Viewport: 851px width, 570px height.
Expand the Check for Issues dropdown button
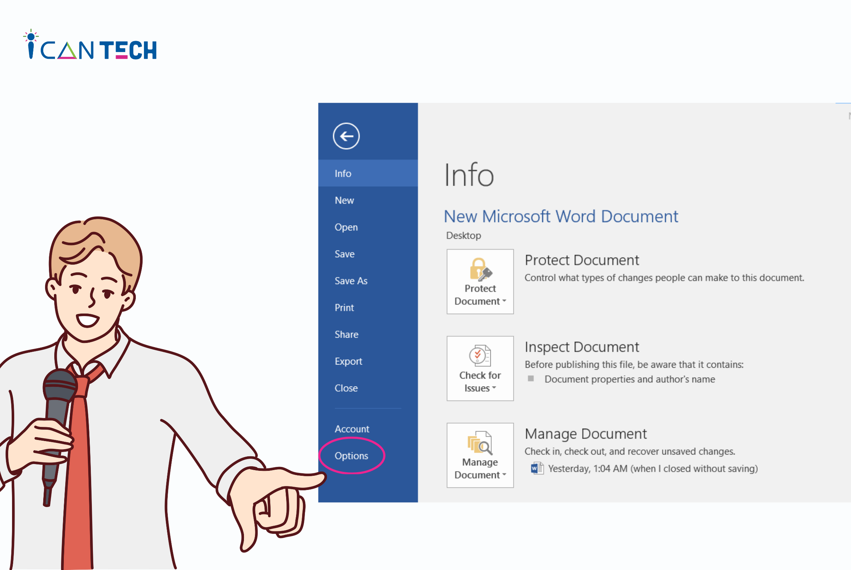tap(480, 368)
